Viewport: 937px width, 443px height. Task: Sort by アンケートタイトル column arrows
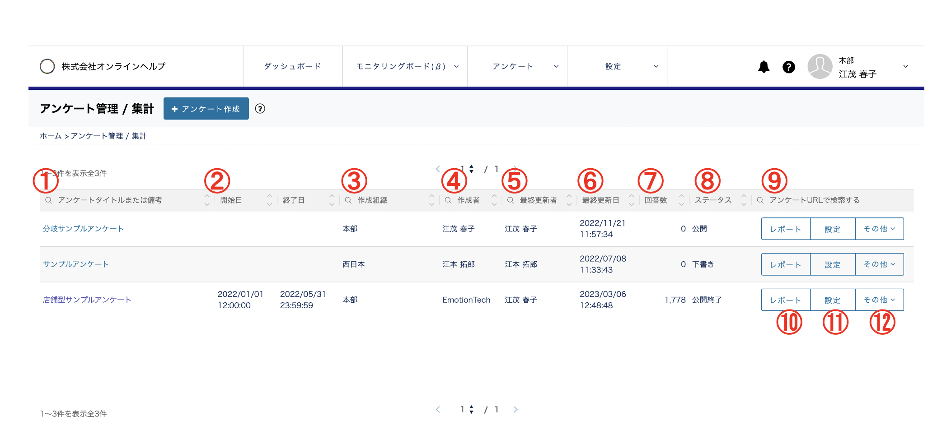point(207,200)
